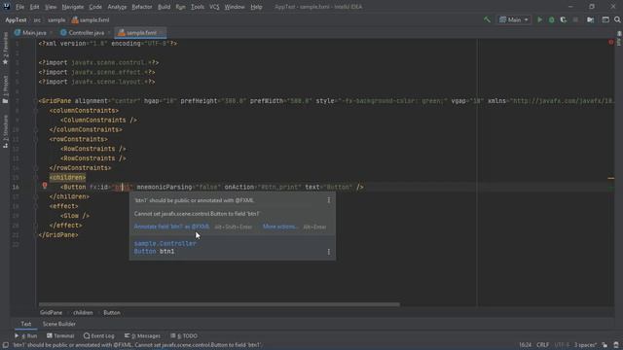
Task: Open the Main run configuration dropdown
Action: coord(514,19)
